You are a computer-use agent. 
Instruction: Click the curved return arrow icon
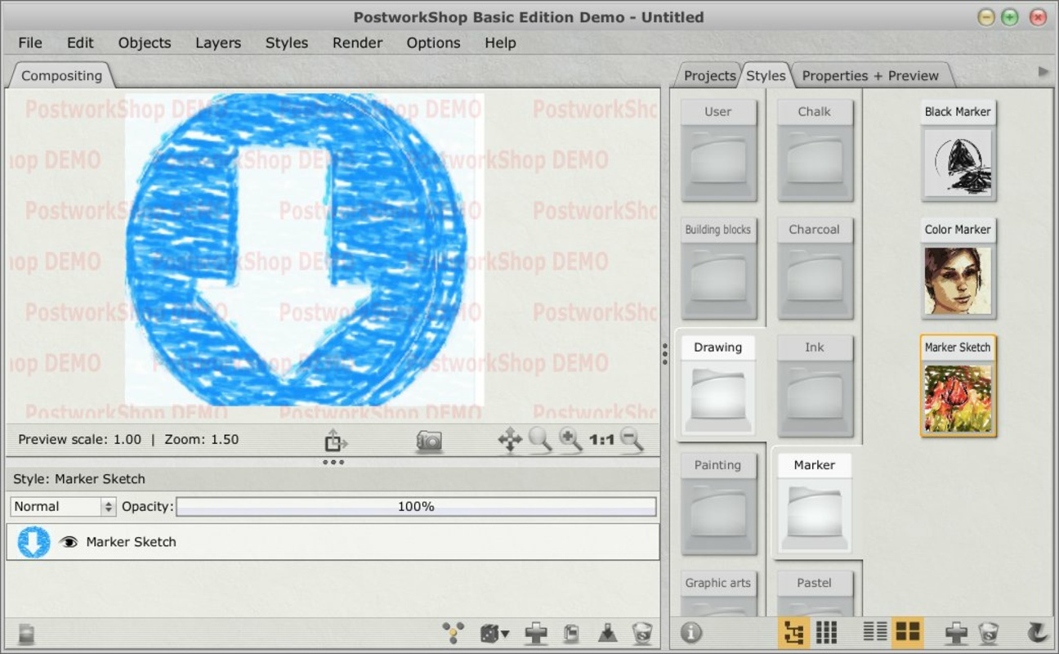(1038, 632)
